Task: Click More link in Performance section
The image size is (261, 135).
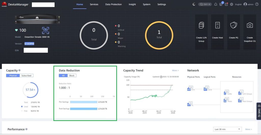Action: click(x=249, y=129)
